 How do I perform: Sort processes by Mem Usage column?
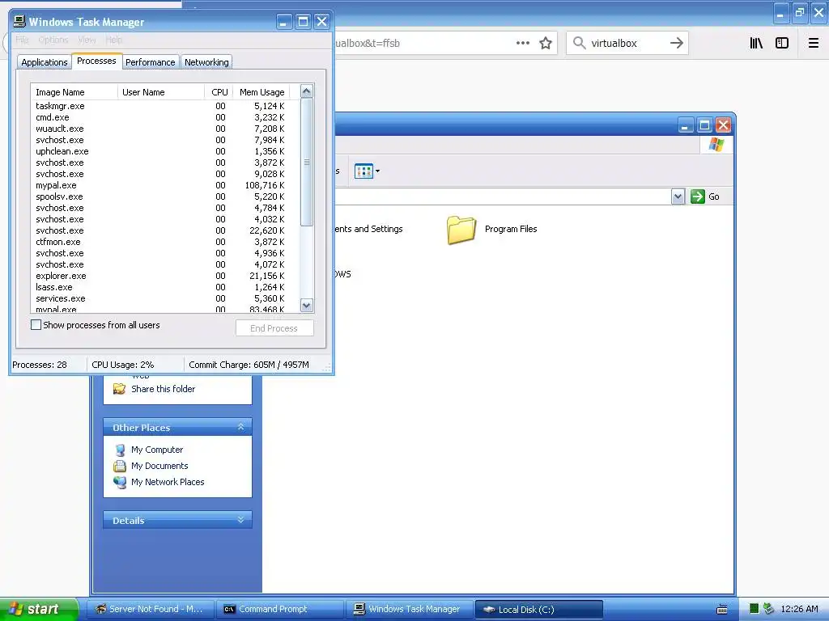point(261,92)
